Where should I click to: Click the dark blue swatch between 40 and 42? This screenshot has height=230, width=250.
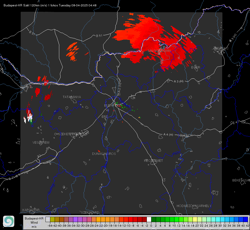coord(245,220)
